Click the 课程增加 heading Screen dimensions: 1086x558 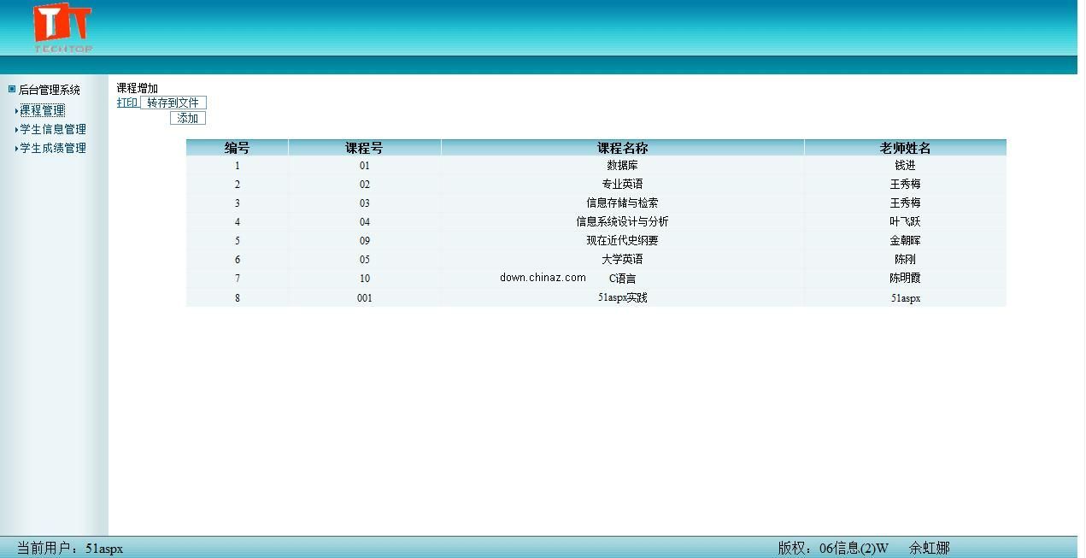[138, 88]
